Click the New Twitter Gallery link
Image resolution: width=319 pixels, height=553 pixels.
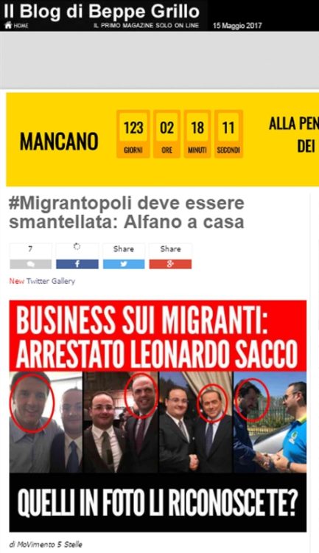[x=42, y=281]
